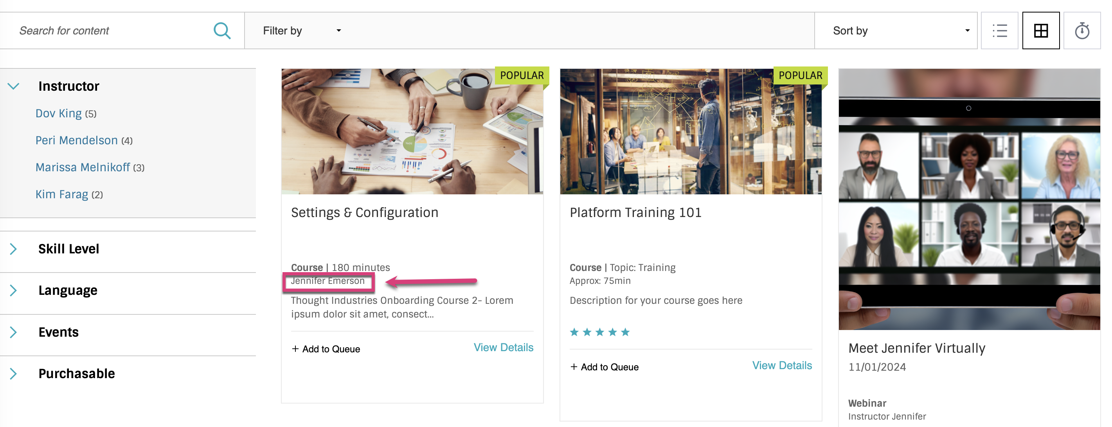Click the Jennifer Emerson instructor name

coord(327,281)
